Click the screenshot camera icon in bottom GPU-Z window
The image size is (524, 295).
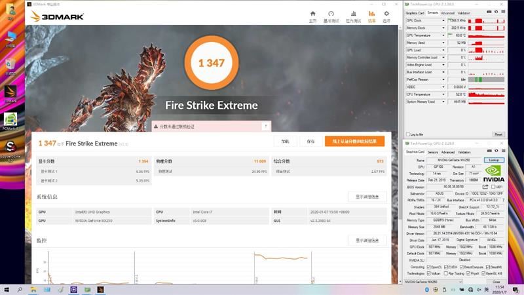tap(489, 151)
